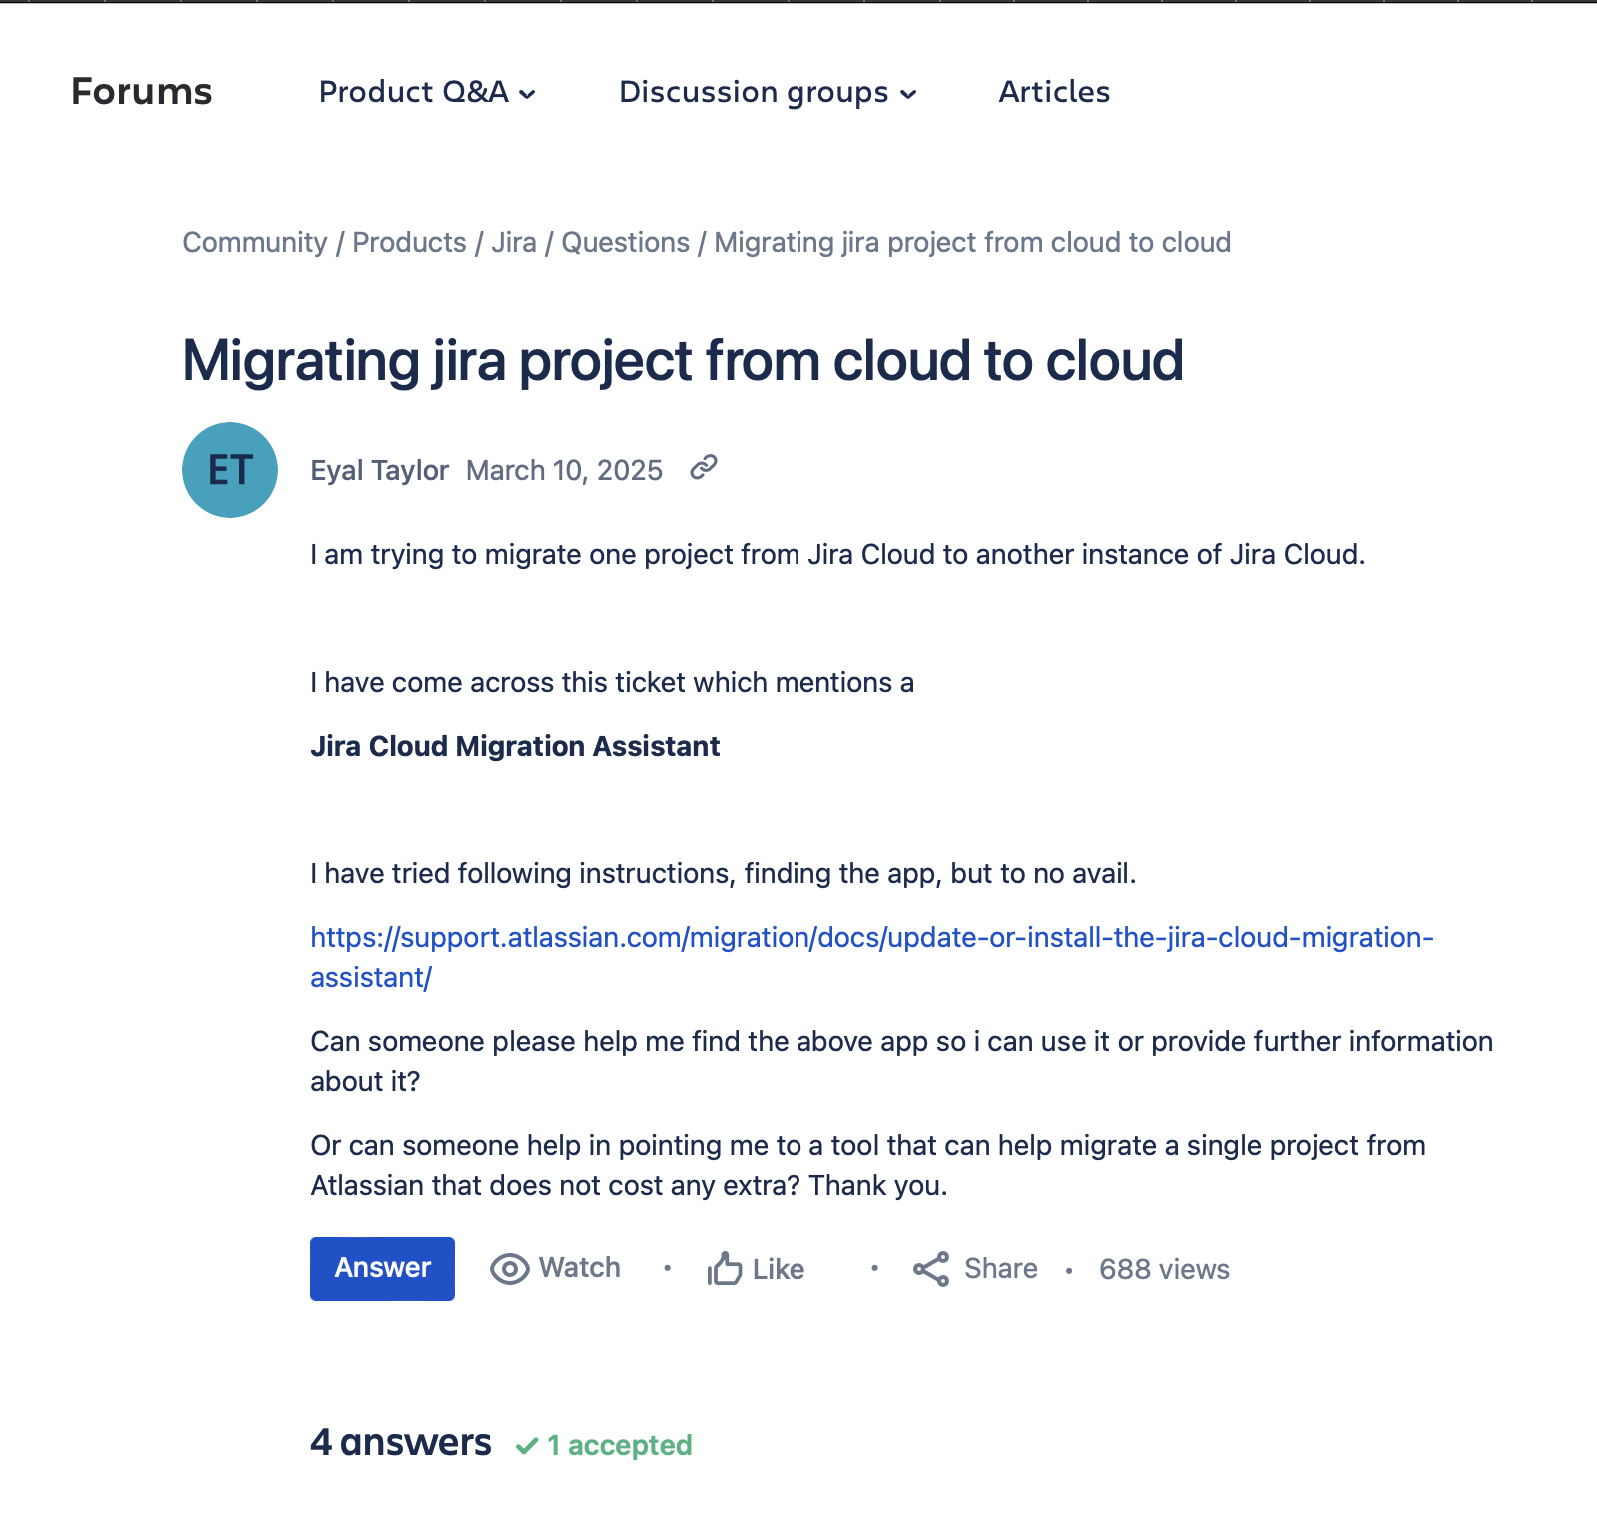1597x1537 pixels.
Task: Click the Jira Cloud Migration Assistant bold text
Action: (x=515, y=746)
